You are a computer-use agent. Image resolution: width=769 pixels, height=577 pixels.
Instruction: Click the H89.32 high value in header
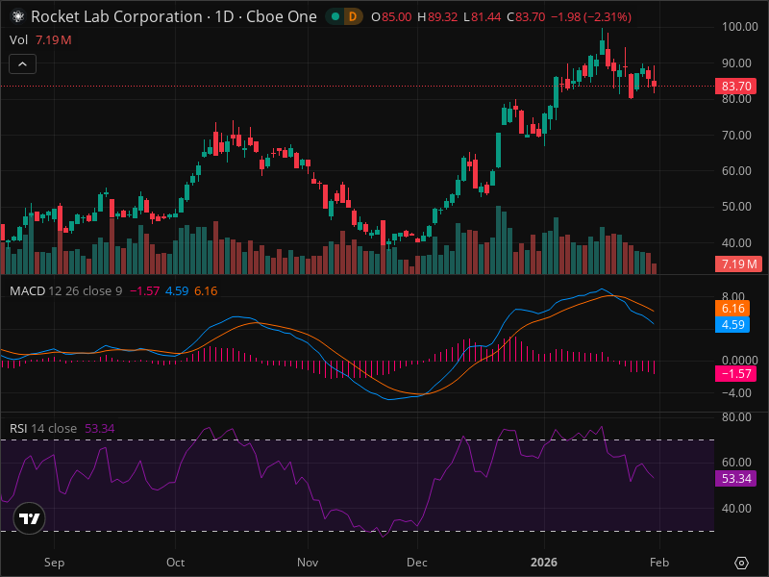pyautogui.click(x=437, y=17)
